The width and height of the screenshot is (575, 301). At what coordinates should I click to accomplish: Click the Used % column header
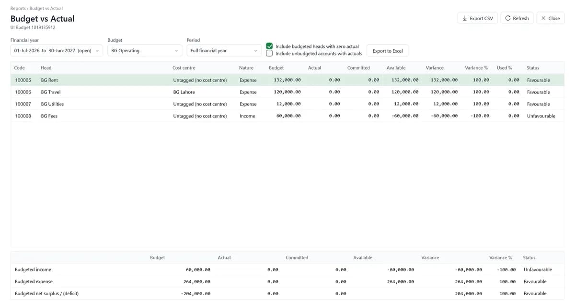click(x=505, y=68)
